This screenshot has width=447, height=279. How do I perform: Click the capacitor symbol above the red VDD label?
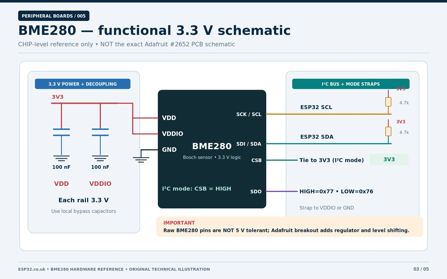pos(61,132)
